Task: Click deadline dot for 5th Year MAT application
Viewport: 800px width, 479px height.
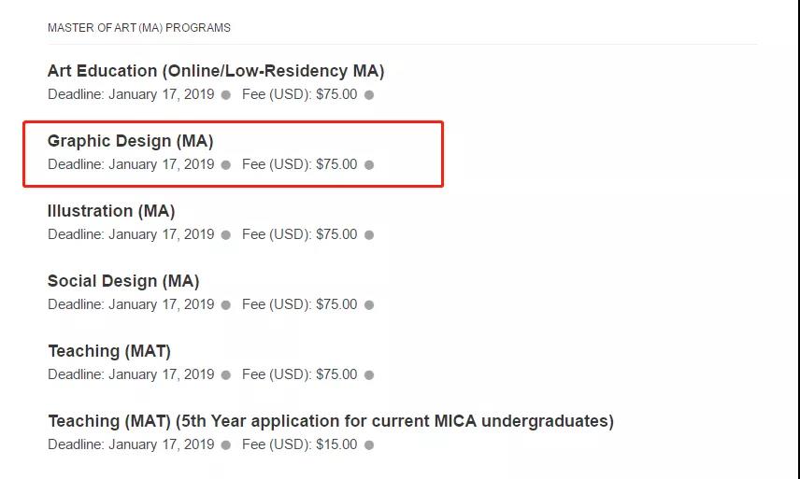Action: pos(226,444)
